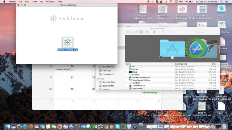Click the Sat Jan 27 clock in menu bar

206,1
